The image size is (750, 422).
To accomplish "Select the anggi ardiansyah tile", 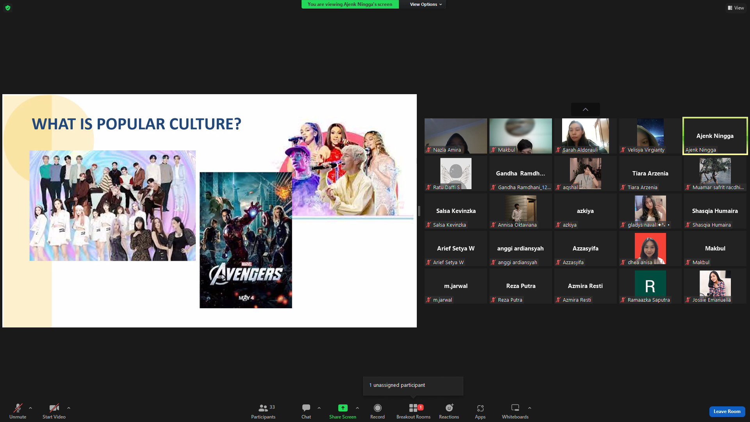I will [521, 249].
